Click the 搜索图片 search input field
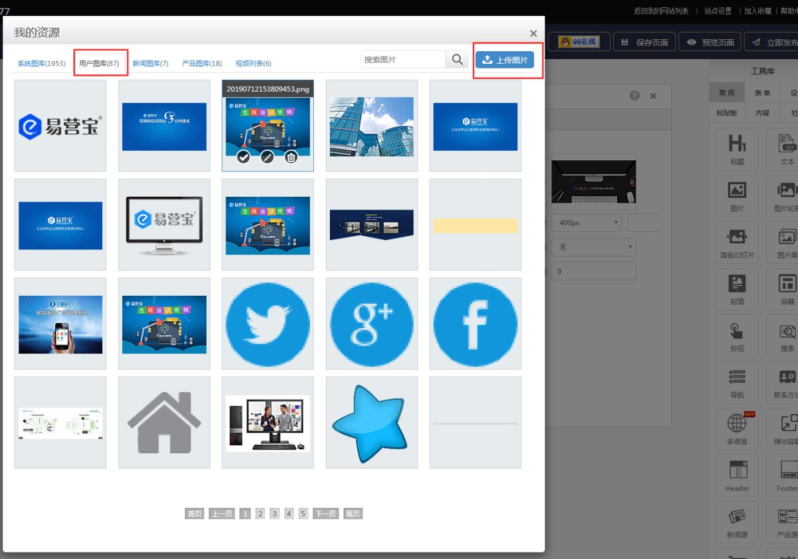This screenshot has width=798, height=559. 403,59
